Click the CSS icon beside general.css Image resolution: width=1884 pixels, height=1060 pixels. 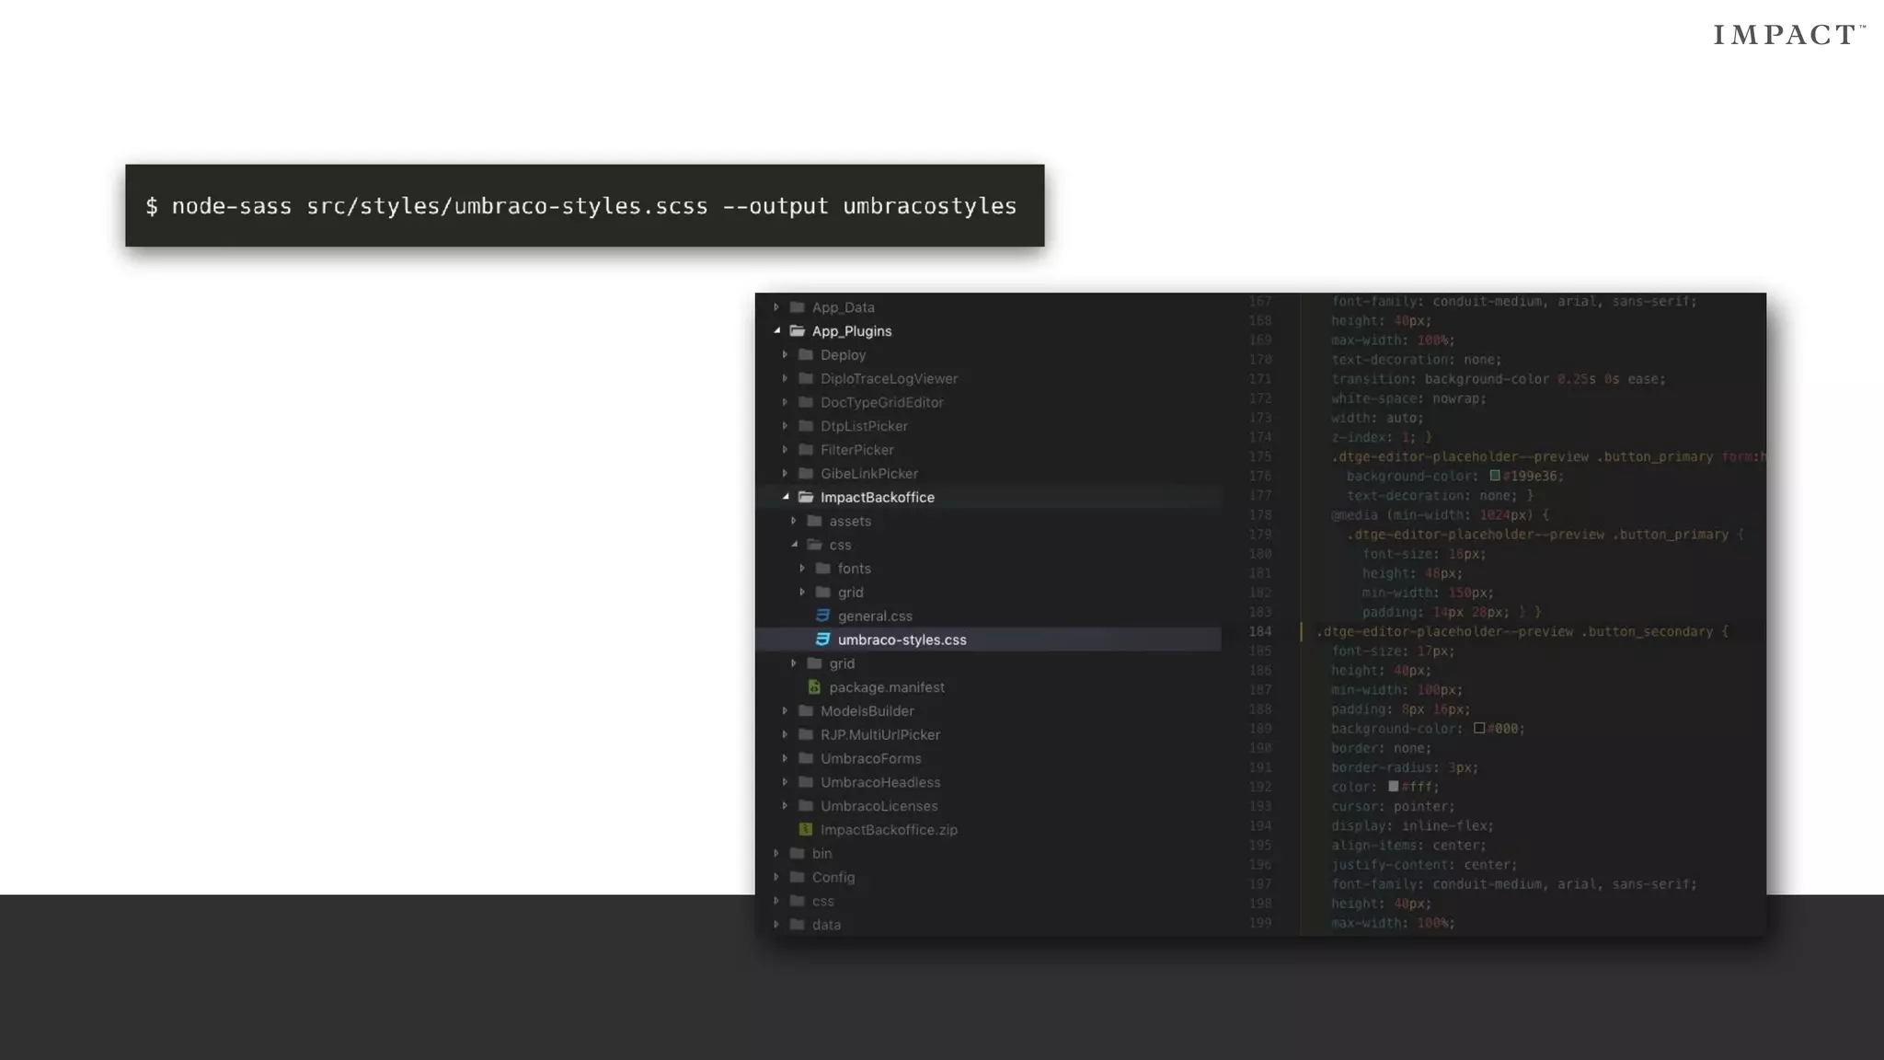pos(822,616)
